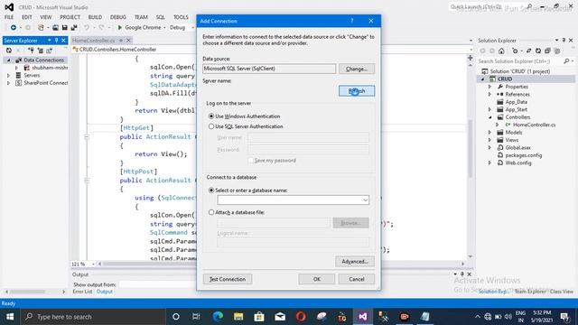
Task: Select HomeController.cs in Solution Explorer
Action: [534, 125]
